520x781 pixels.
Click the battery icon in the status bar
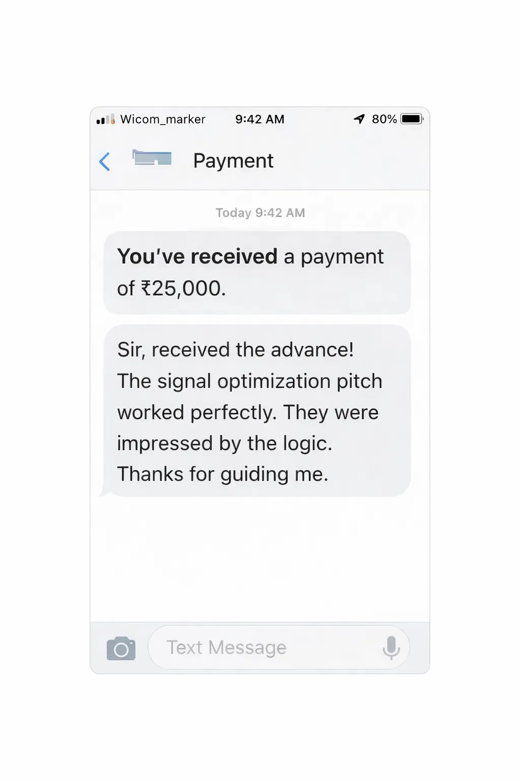coord(412,119)
